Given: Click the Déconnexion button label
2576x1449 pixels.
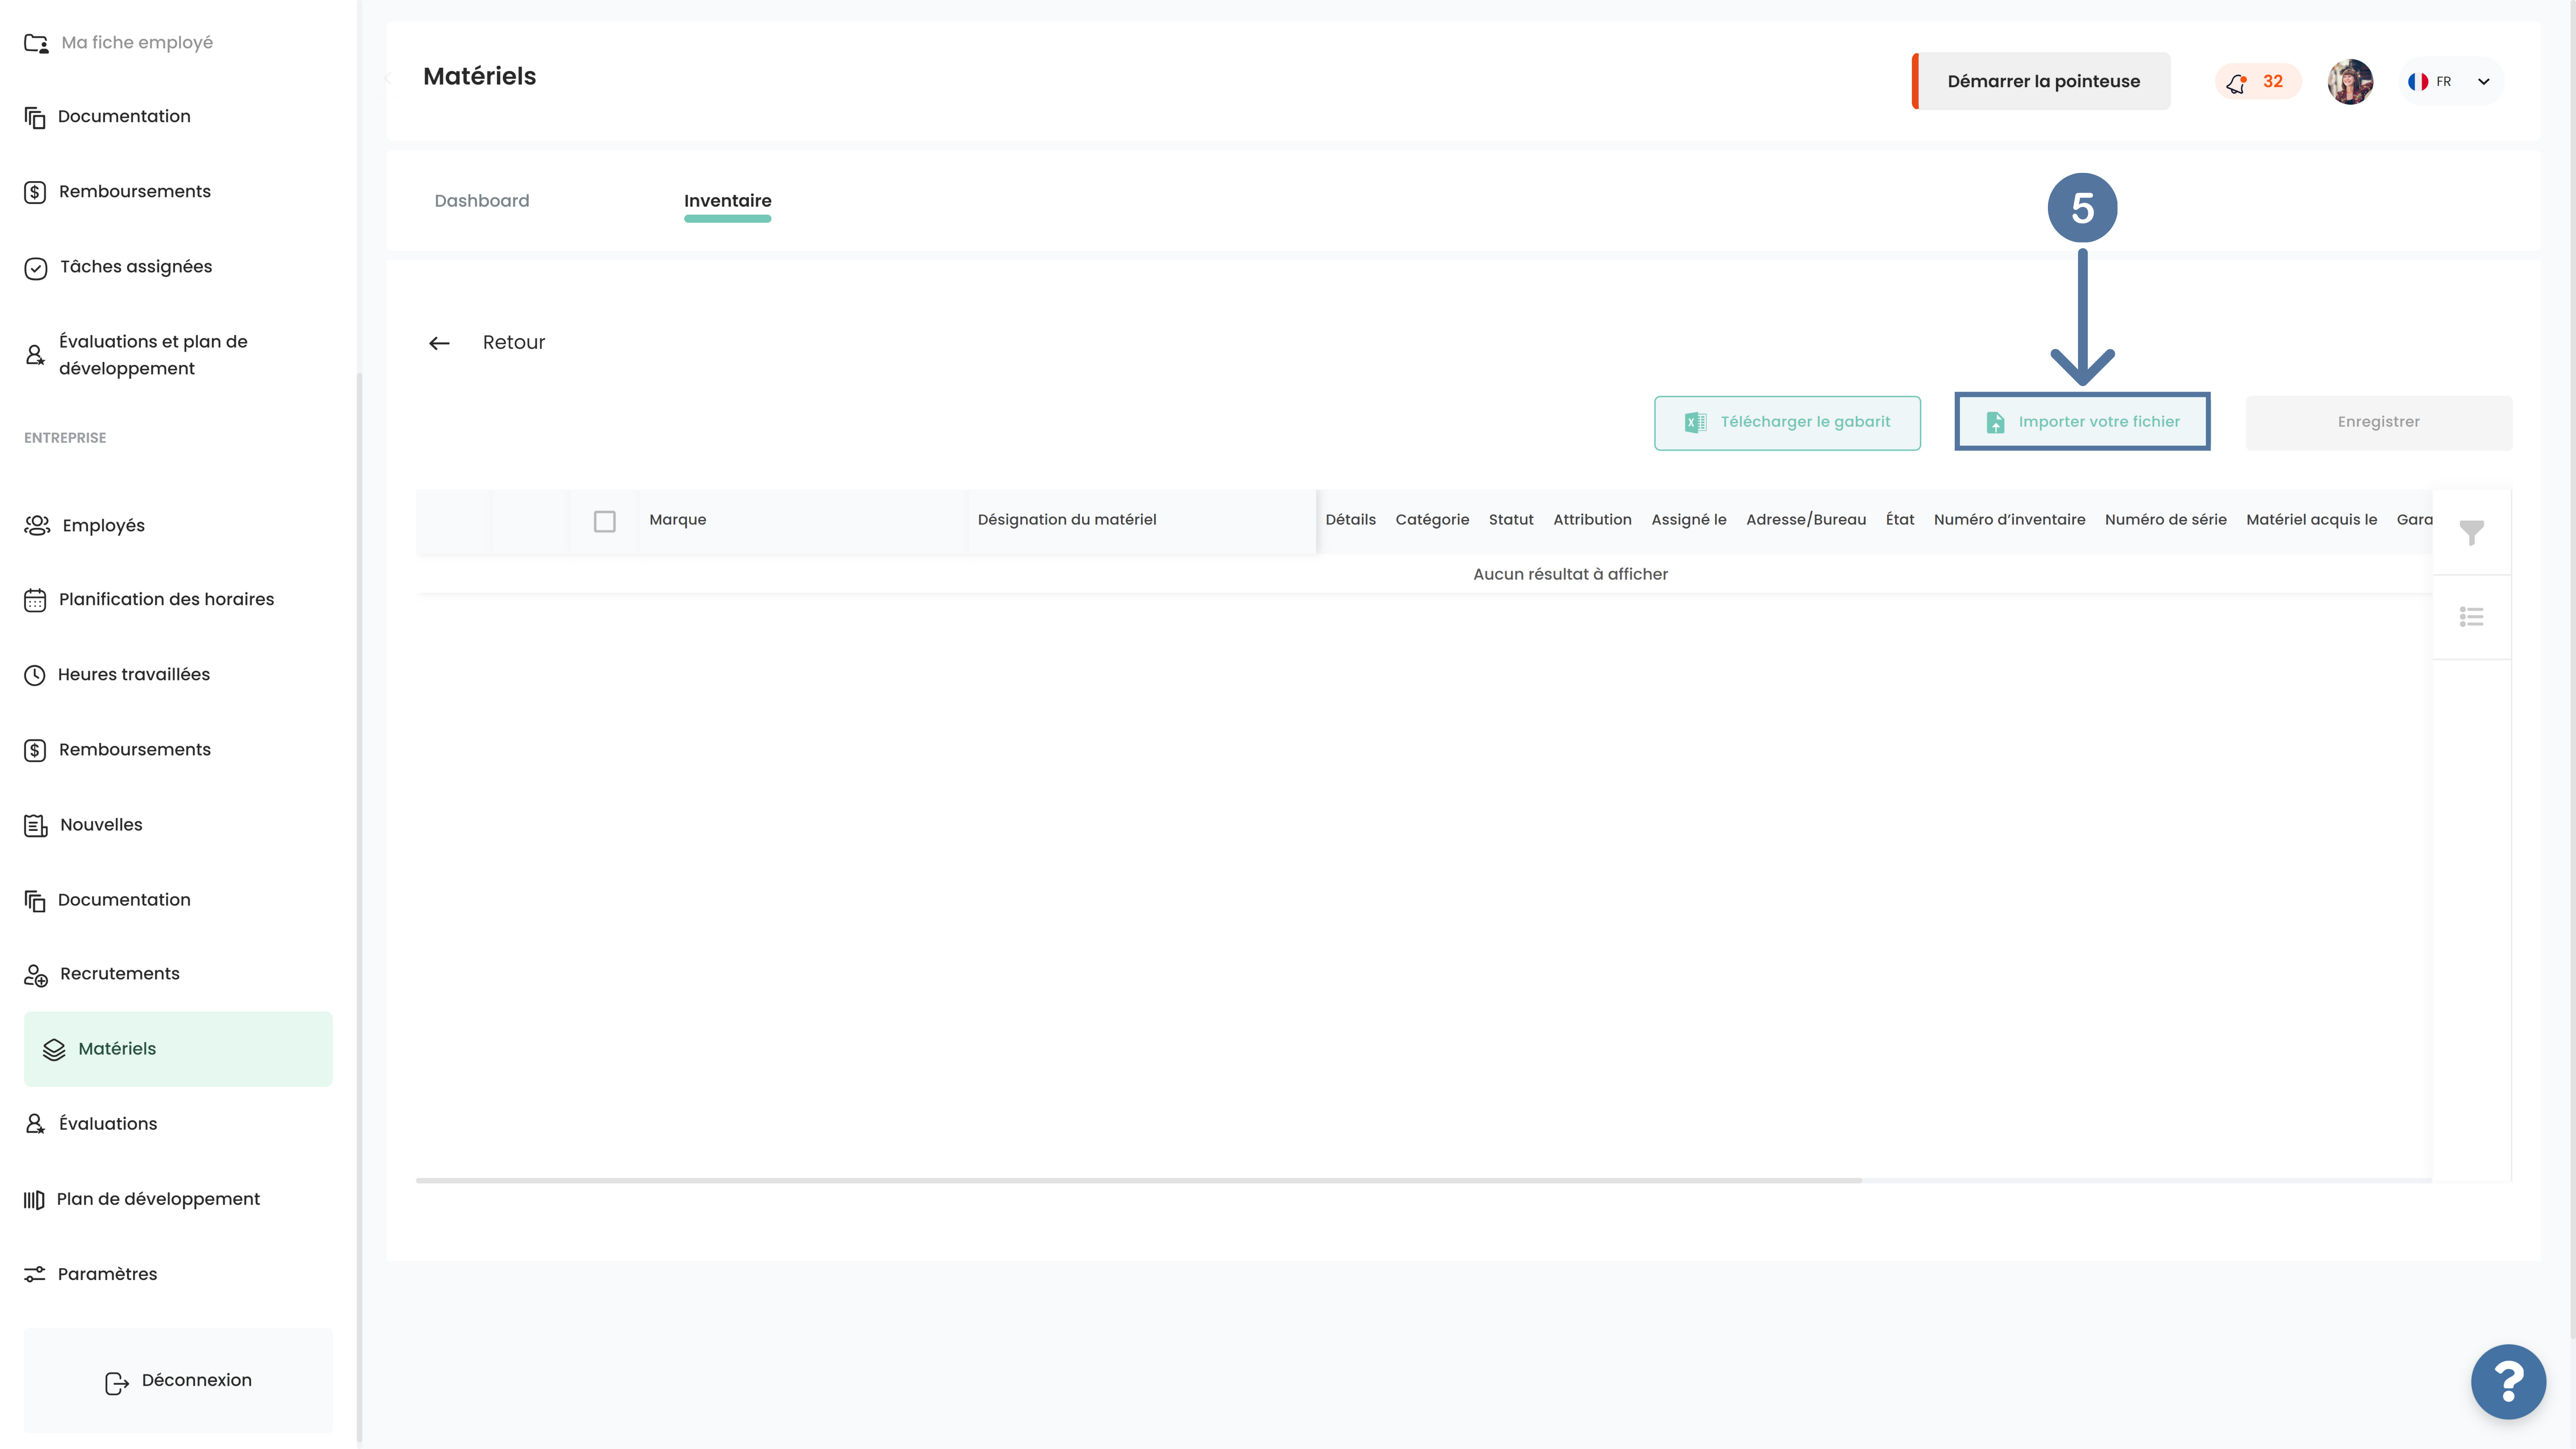Looking at the screenshot, I should tap(197, 1380).
